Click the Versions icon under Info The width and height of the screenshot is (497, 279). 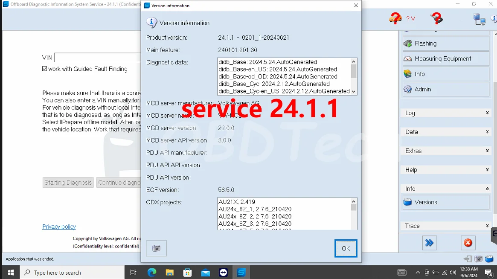pos(407,202)
